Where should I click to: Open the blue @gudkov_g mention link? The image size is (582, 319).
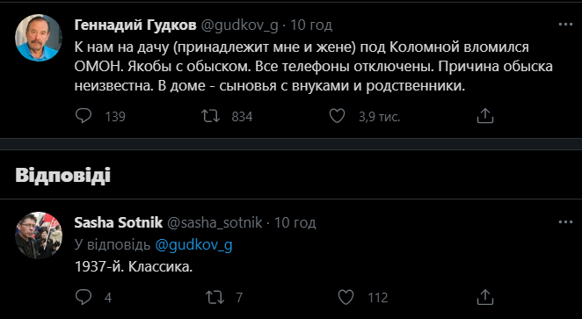pyautogui.click(x=193, y=245)
